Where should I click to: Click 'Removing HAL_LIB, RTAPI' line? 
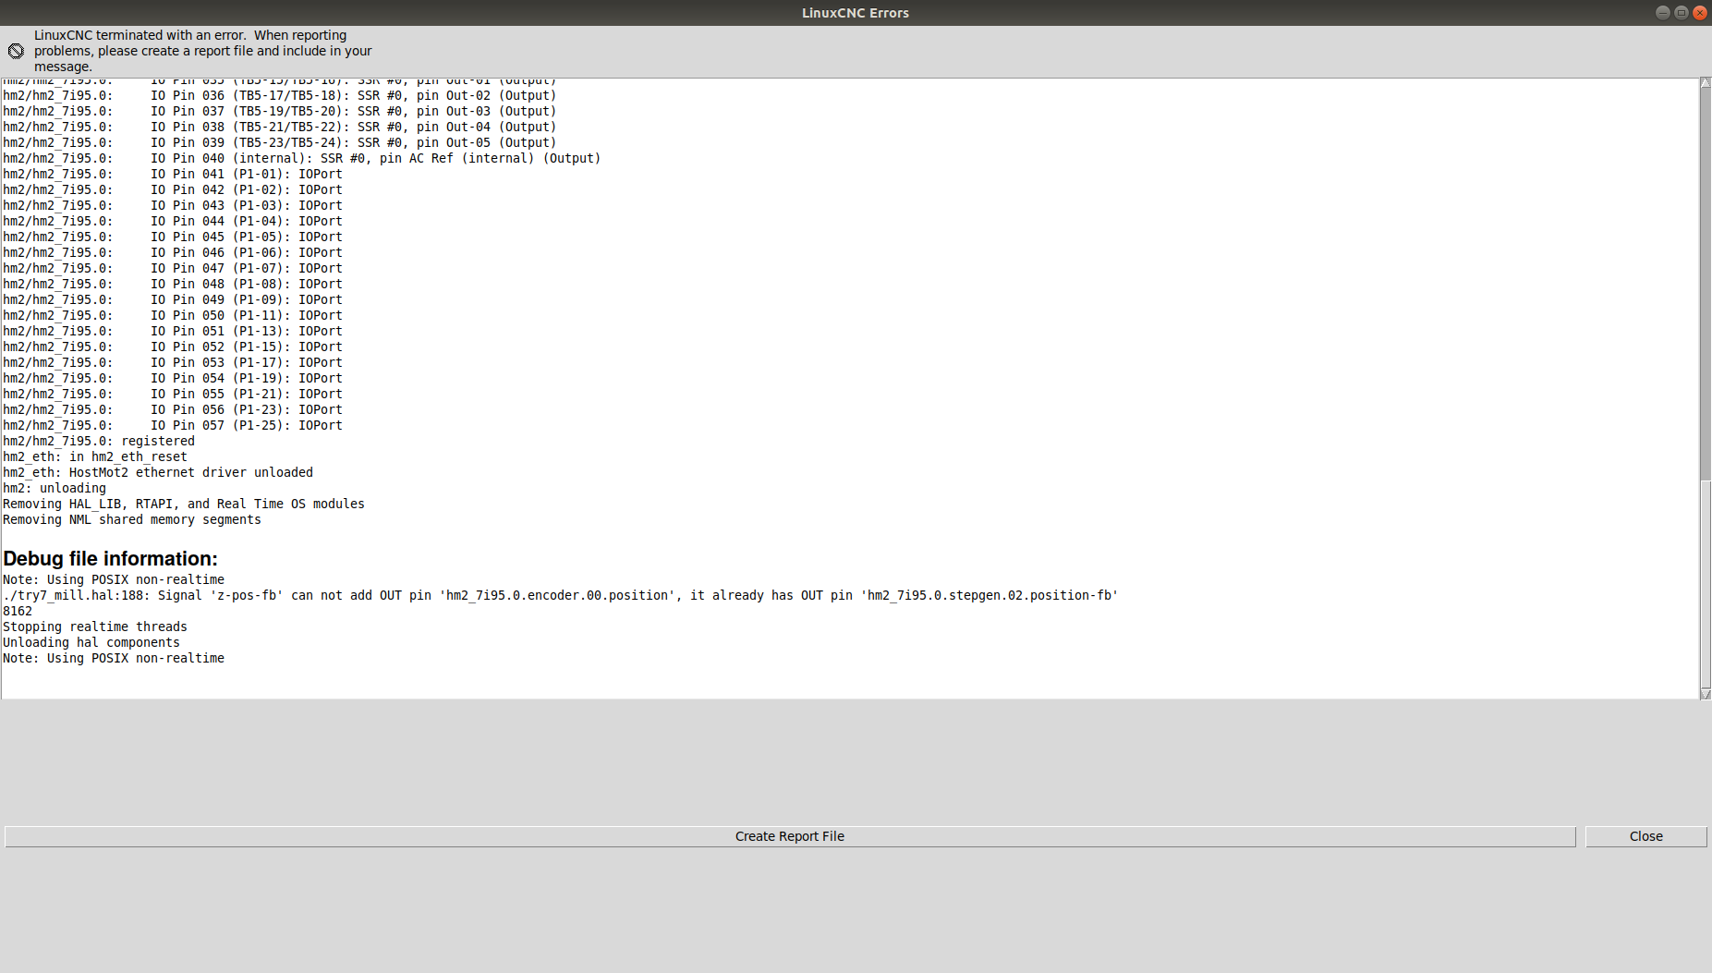click(x=184, y=504)
